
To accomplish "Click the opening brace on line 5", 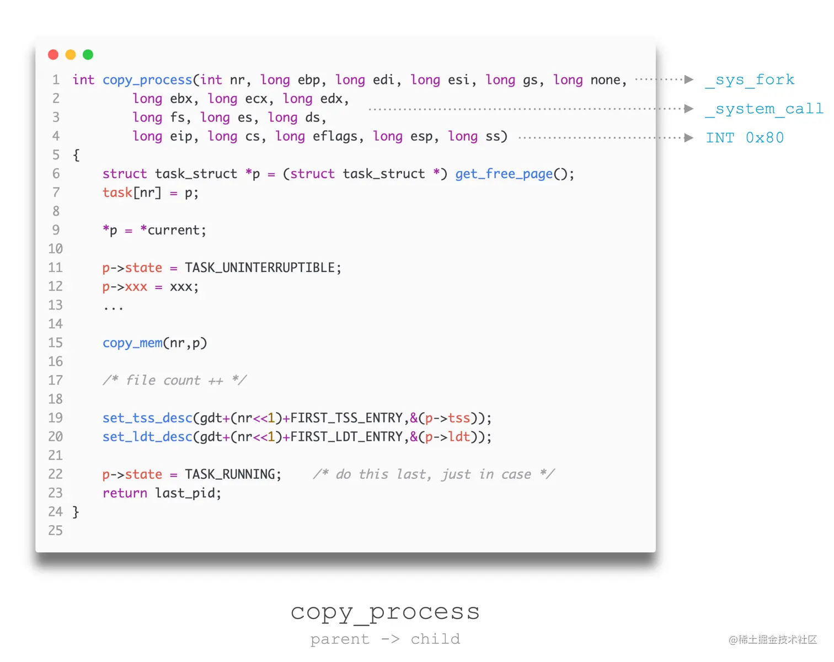I will (x=76, y=155).
